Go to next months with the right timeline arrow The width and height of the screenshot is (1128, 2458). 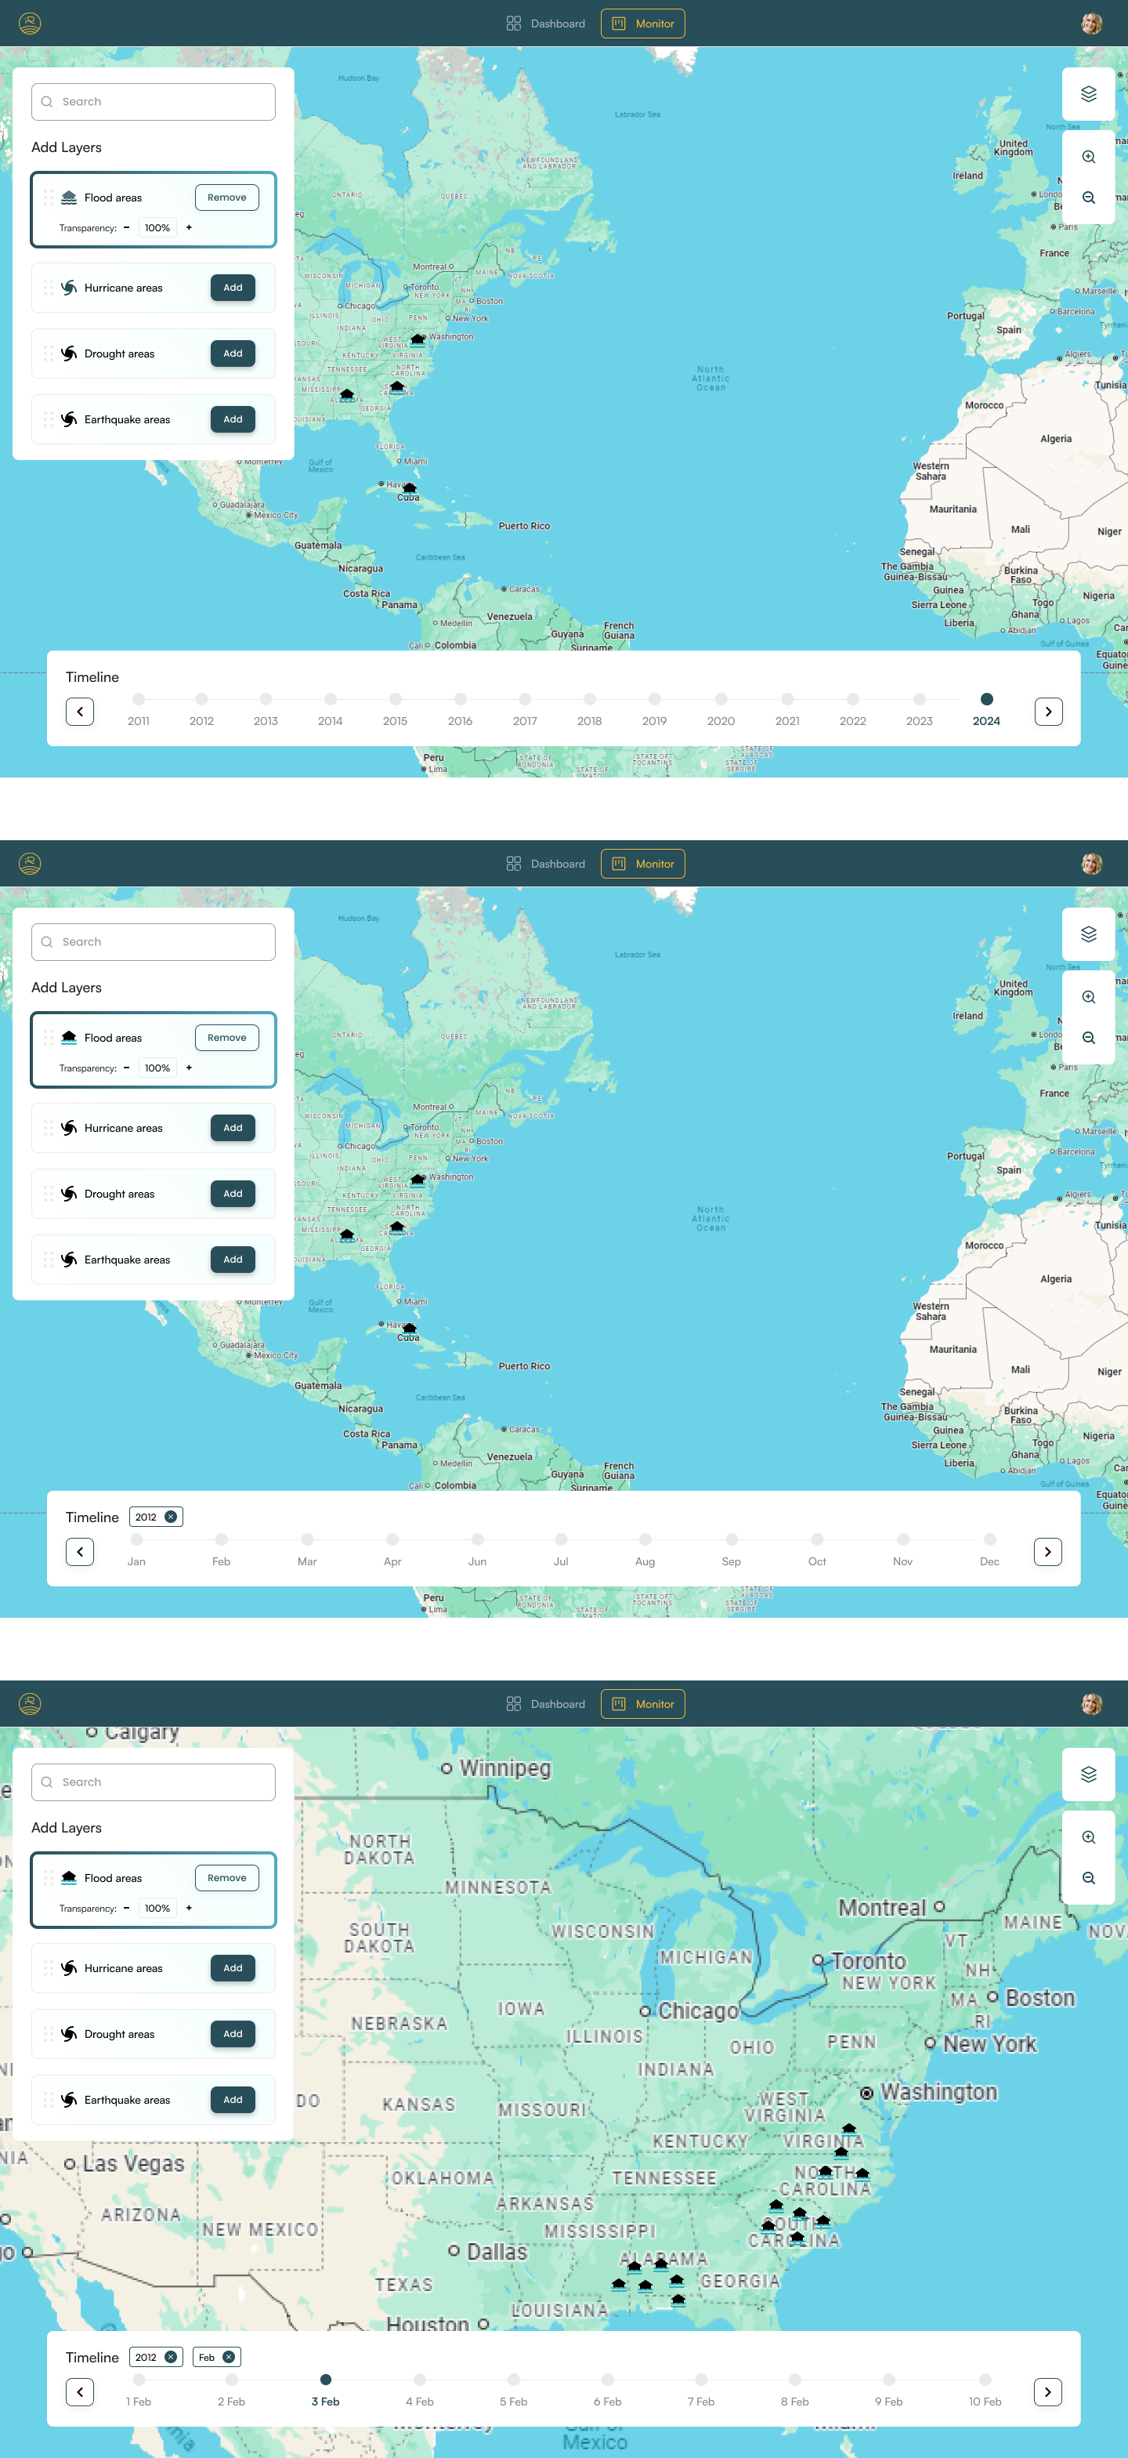coord(1047,1553)
